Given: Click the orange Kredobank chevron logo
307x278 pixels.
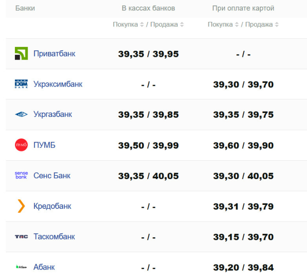Looking at the screenshot, I should (x=21, y=206).
